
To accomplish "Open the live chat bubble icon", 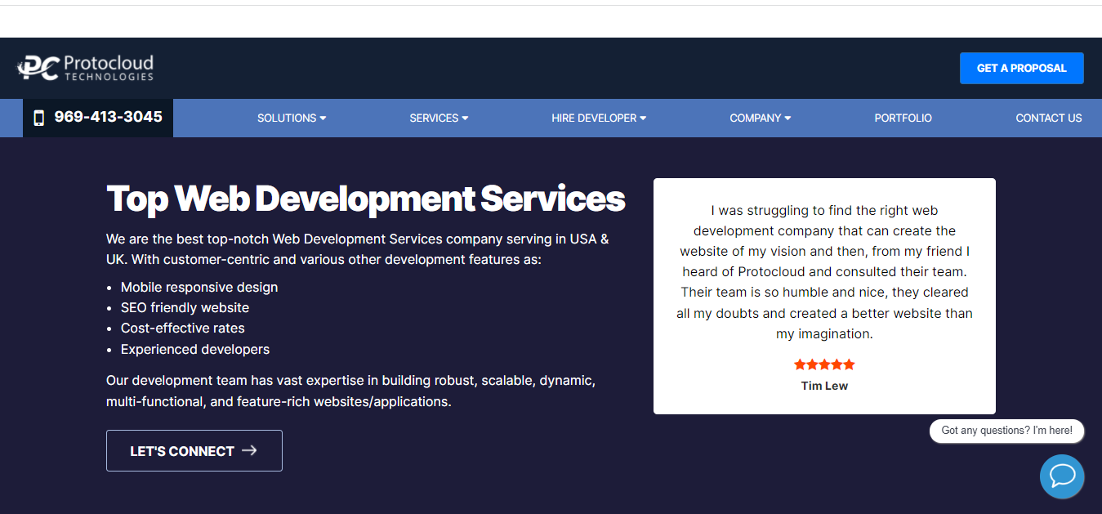I will coord(1062,476).
